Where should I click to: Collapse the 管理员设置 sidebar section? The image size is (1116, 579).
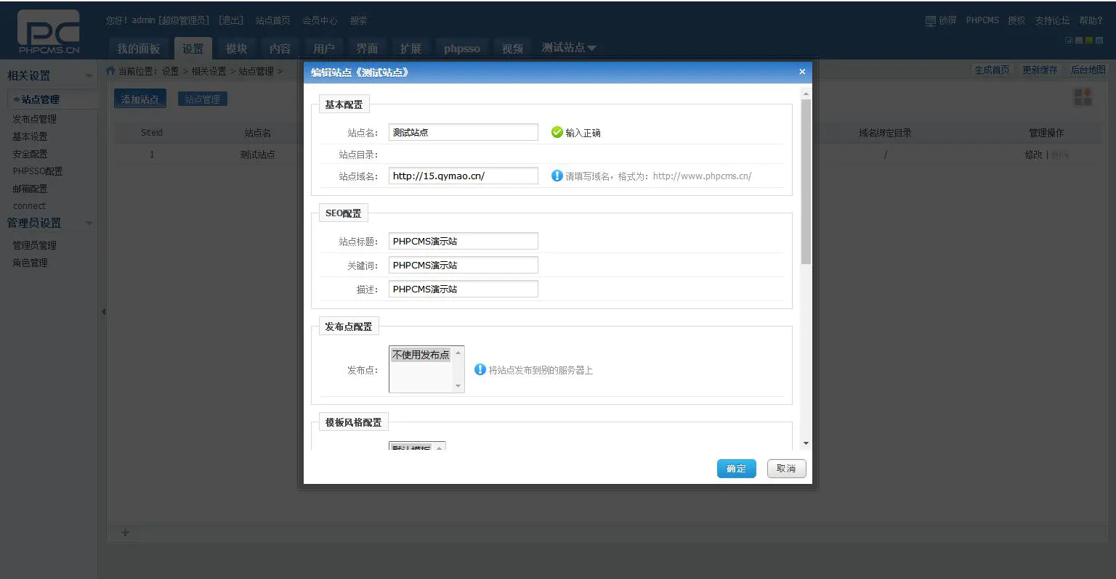(x=89, y=223)
